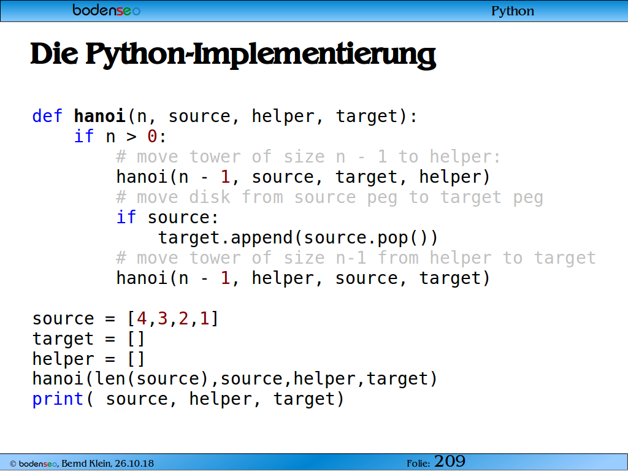Click the line 'if n > 0:'
Screen dimensions: 628x471
tap(120, 137)
